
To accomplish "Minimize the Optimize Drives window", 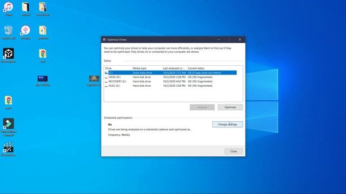I will point(218,39).
